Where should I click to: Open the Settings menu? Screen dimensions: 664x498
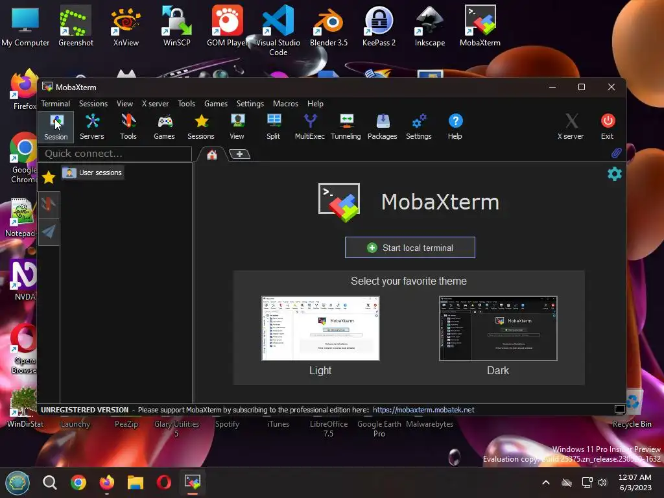point(250,104)
